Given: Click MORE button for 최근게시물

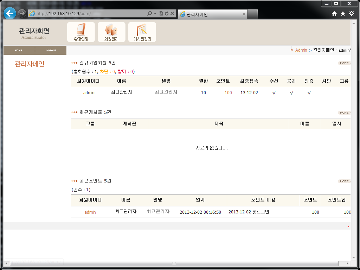Looking at the screenshot, I should tap(344, 113).
